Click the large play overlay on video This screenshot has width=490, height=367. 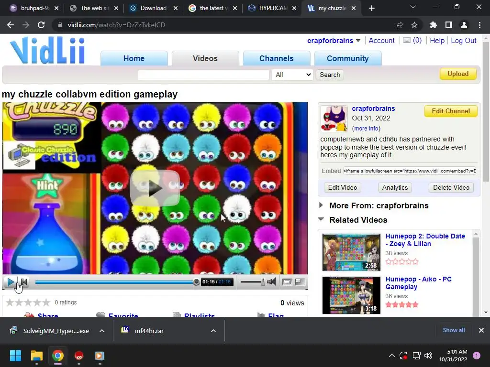(x=155, y=188)
